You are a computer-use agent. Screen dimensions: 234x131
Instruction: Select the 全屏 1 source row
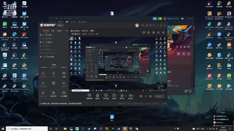[x=54, y=35]
